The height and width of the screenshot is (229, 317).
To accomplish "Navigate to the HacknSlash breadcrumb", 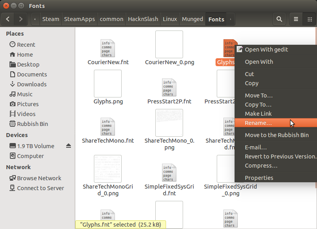I will point(143,19).
